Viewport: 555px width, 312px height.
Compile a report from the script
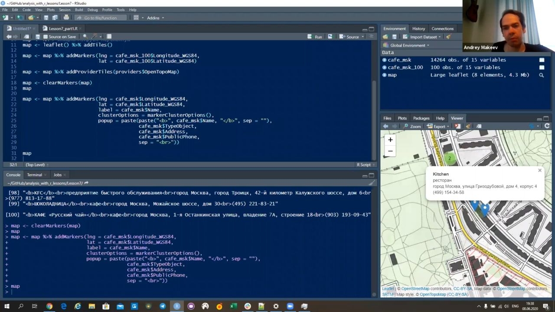point(109,37)
